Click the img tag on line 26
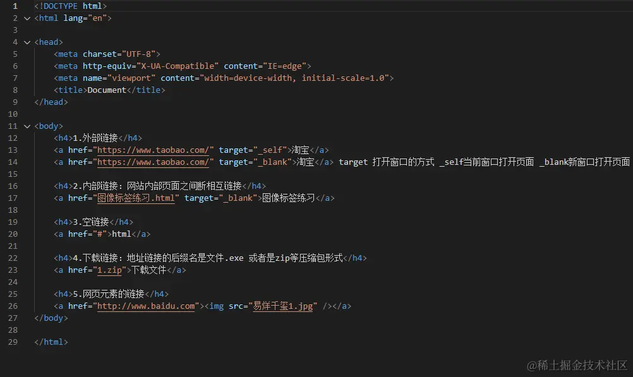633x377 pixels. 268,306
